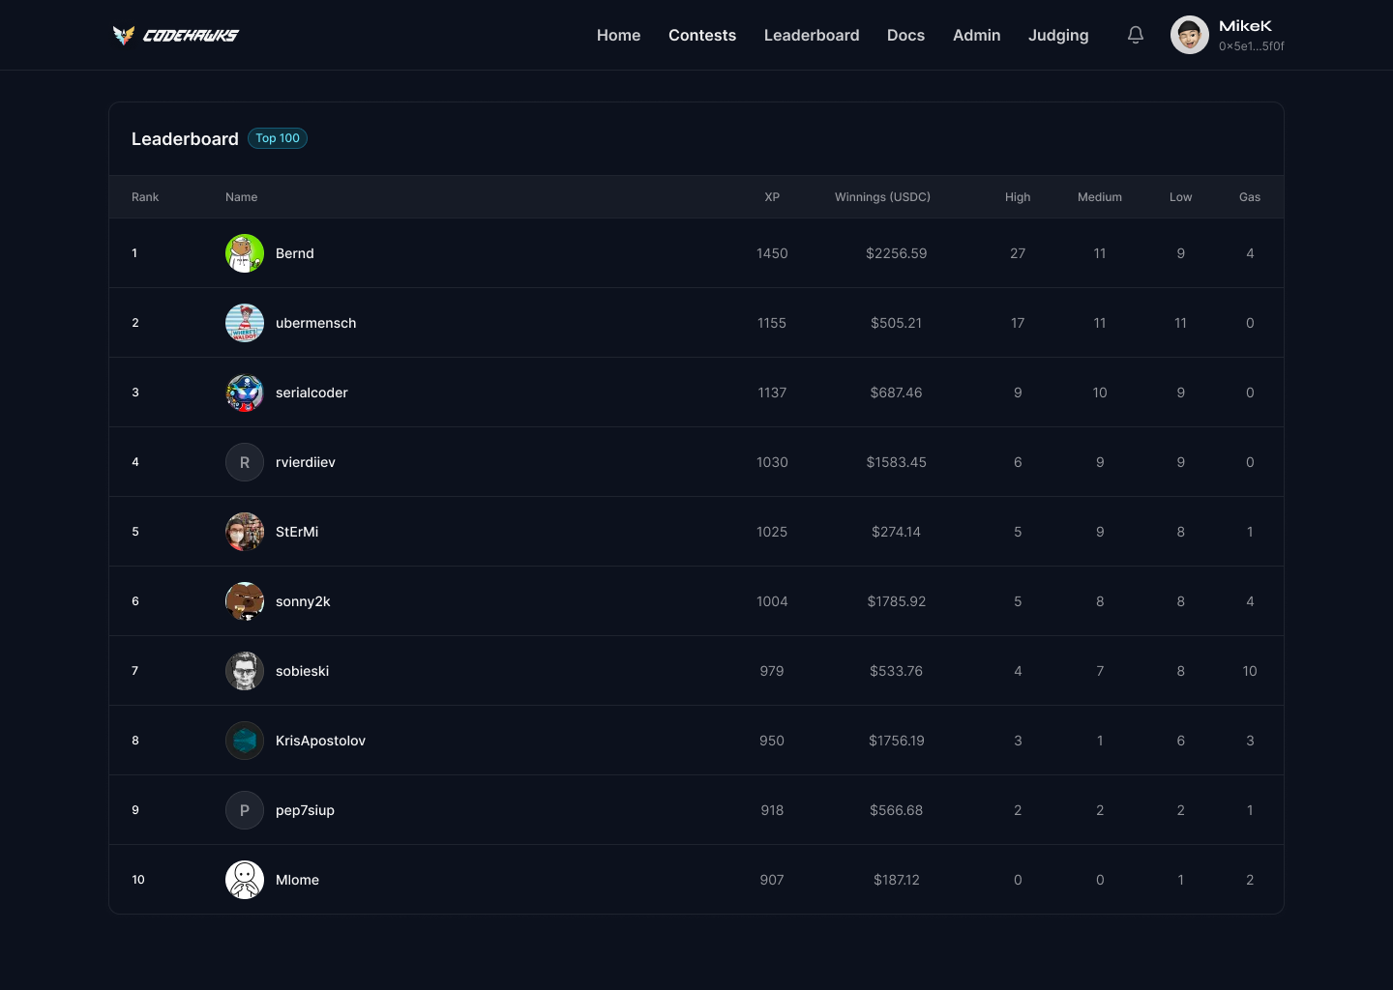Click rvierdiiev's letter R avatar
The height and width of the screenshot is (990, 1393).
point(245,462)
